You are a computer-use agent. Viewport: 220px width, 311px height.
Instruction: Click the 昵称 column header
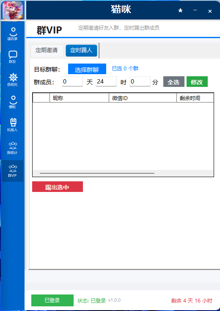tap(79, 98)
